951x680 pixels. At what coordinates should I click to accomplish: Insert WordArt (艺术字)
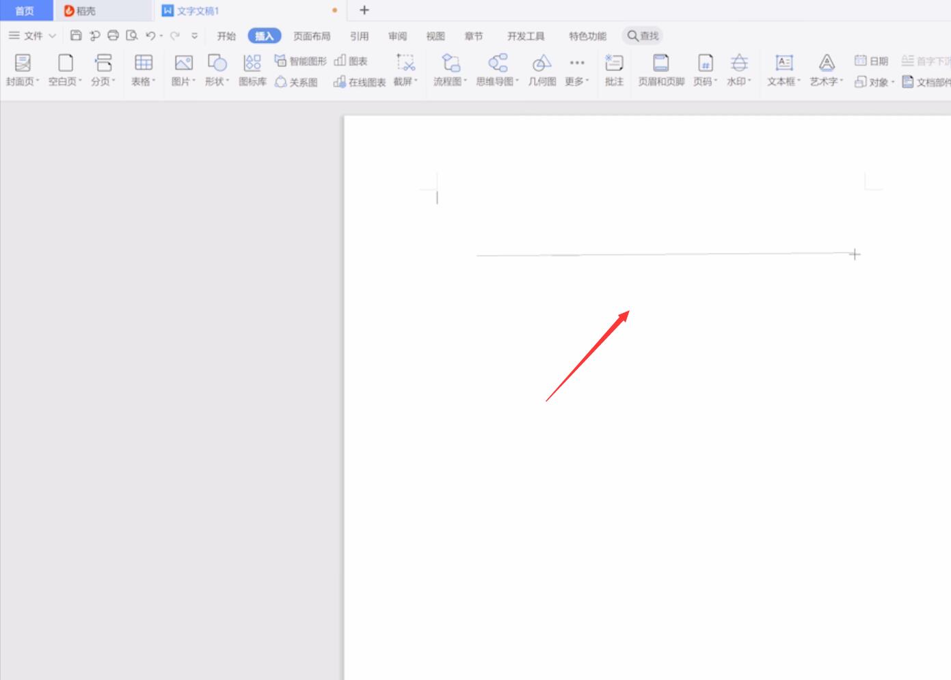coord(827,70)
